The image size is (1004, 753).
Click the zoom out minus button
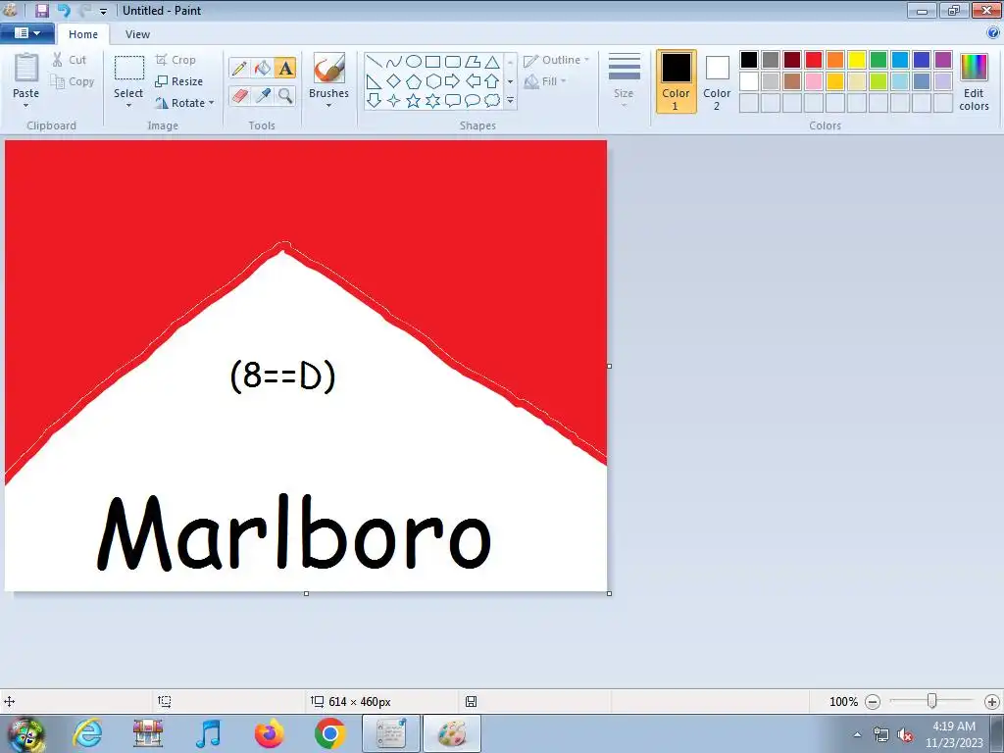point(872,702)
